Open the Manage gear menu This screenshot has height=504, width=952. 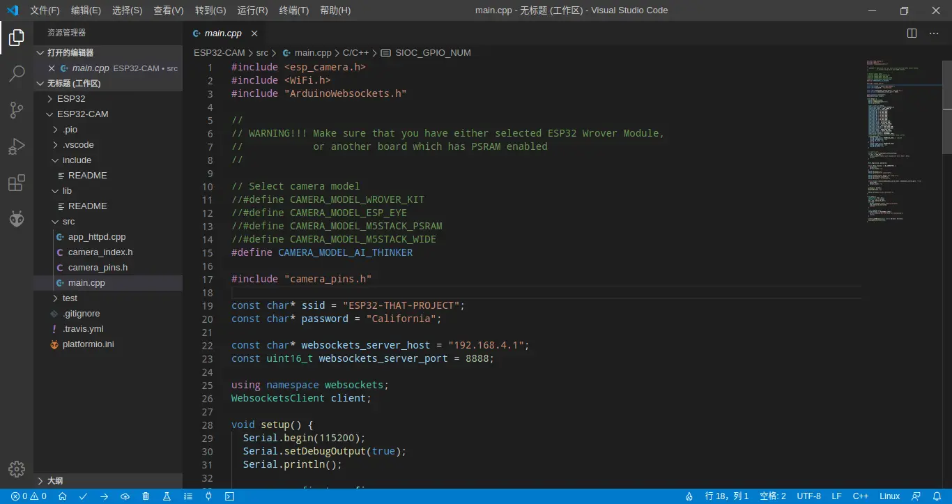pos(17,468)
